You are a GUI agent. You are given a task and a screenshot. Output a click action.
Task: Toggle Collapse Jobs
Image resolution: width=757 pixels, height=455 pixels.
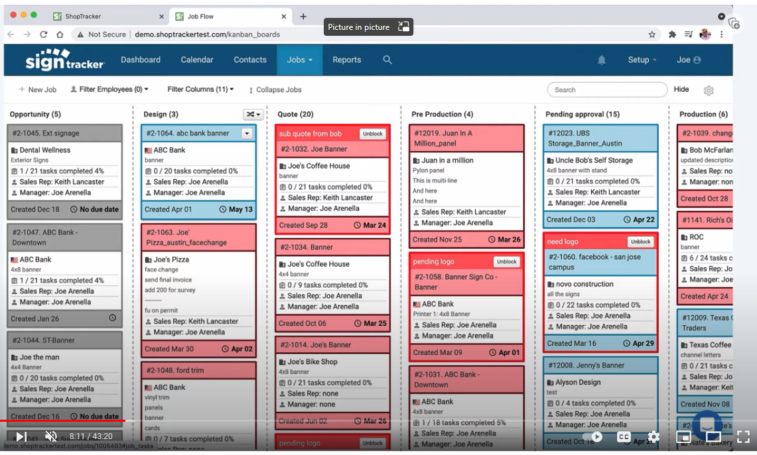point(275,90)
